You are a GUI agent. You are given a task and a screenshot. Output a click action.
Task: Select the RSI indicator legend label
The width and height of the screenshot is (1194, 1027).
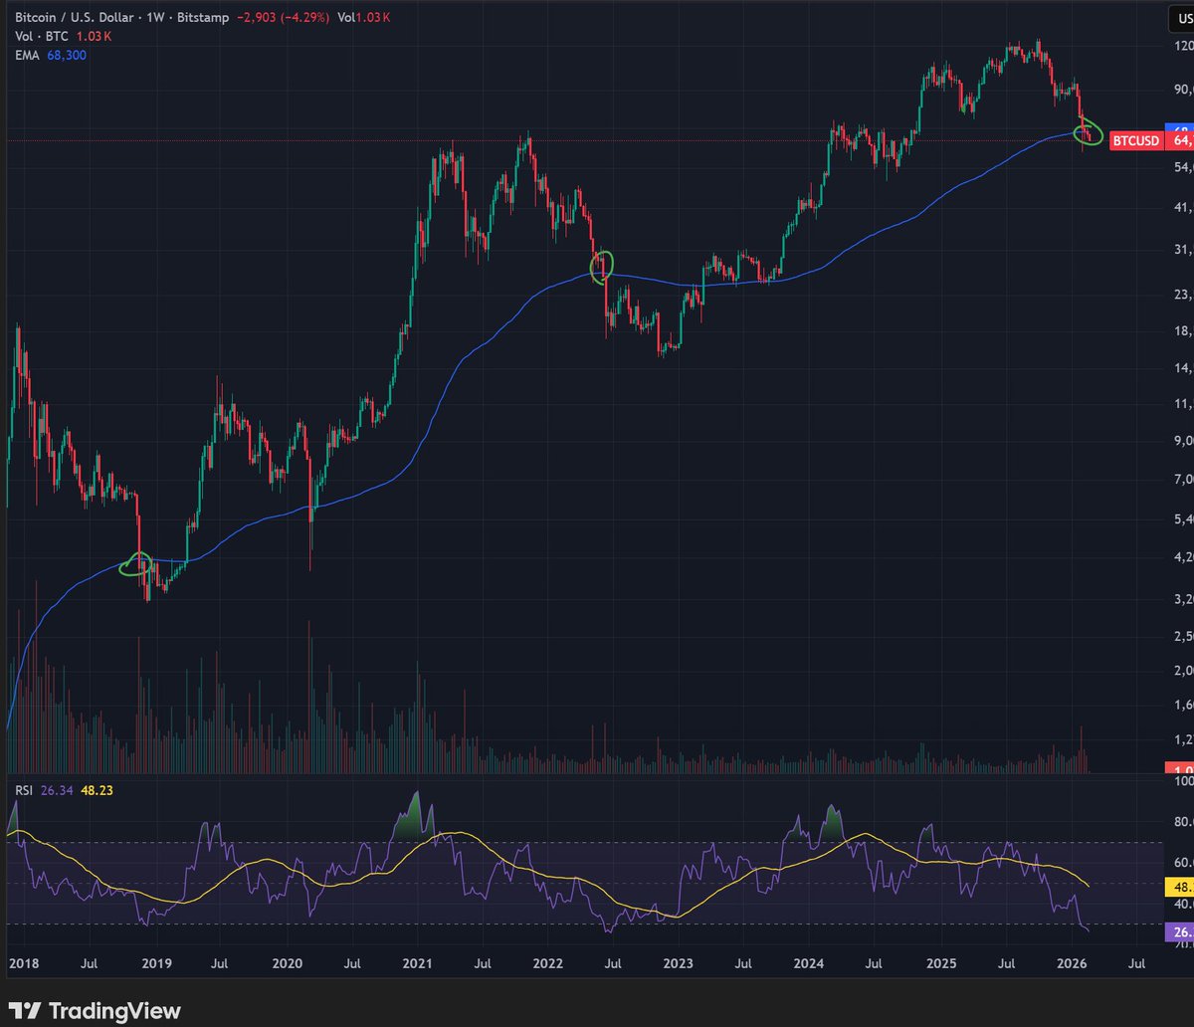(24, 791)
